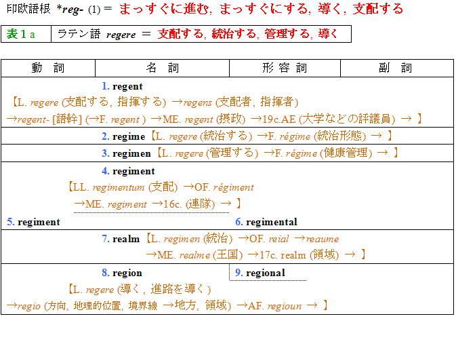
Task: Click the green "表 1 a" table label
Action: (21, 34)
